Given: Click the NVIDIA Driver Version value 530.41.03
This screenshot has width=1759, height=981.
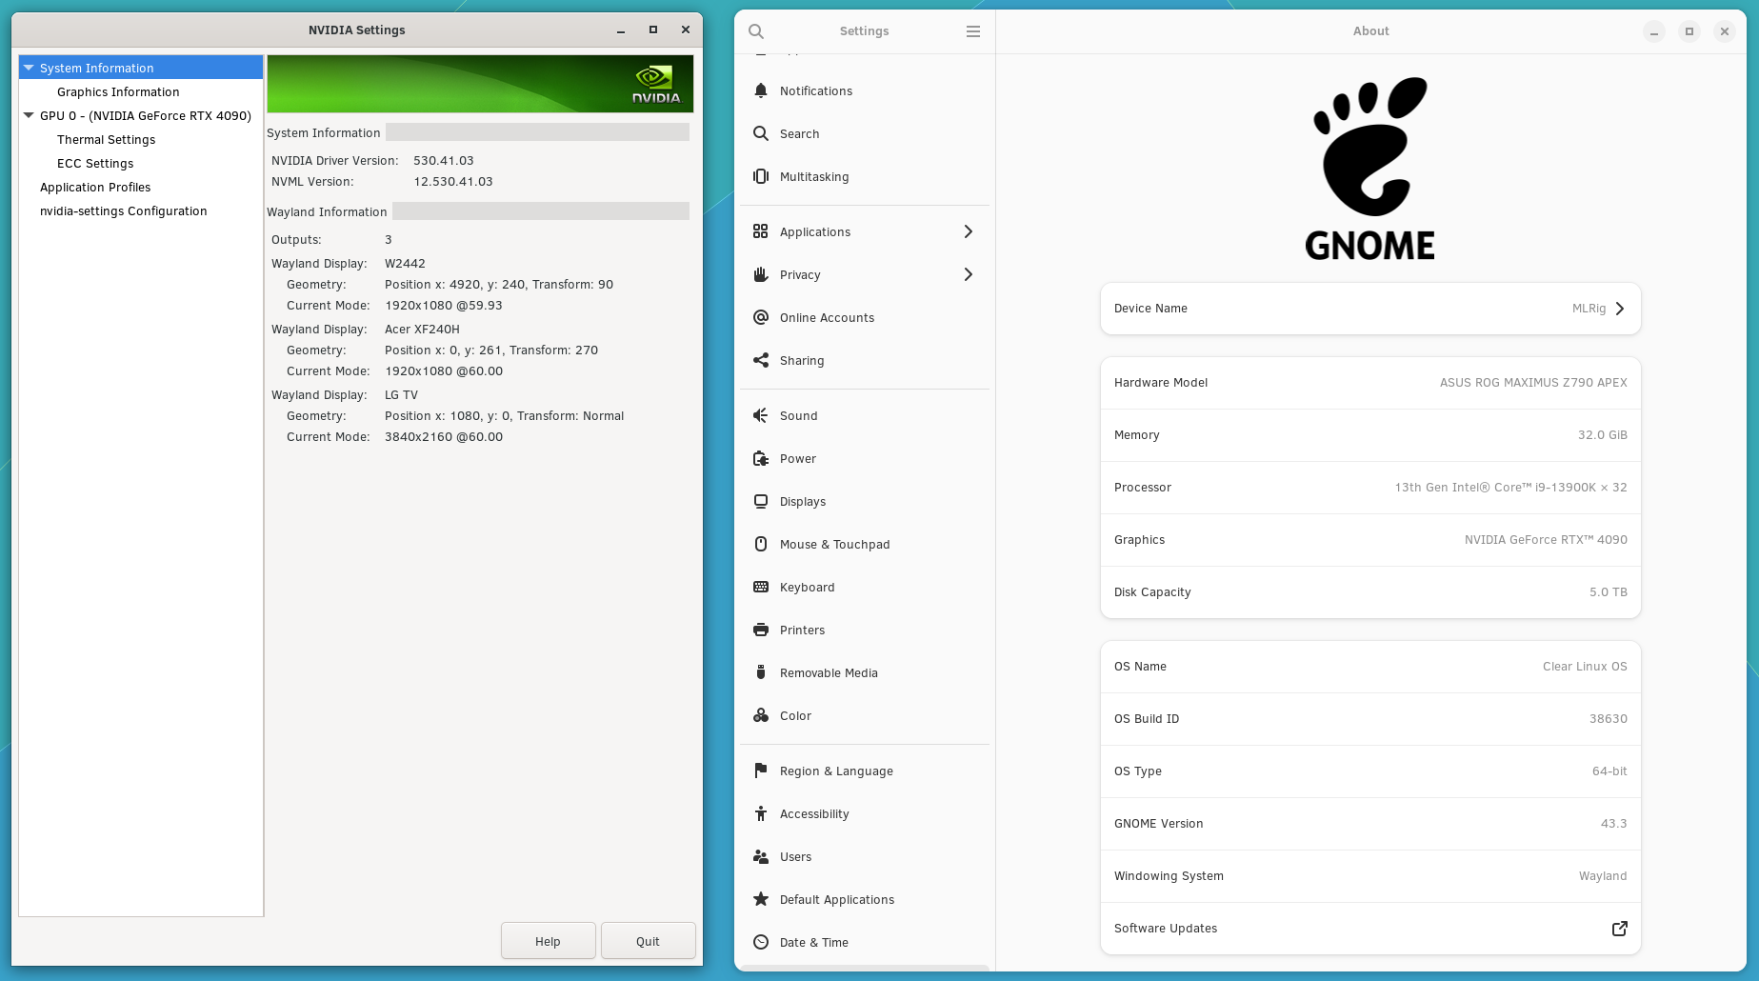Looking at the screenshot, I should [444, 160].
